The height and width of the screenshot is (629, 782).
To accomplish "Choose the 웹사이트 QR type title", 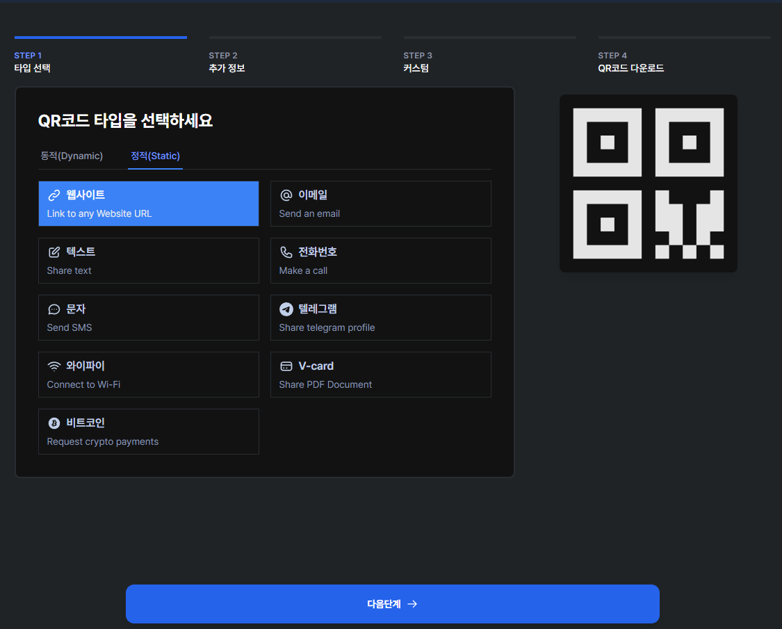I will tap(85, 195).
